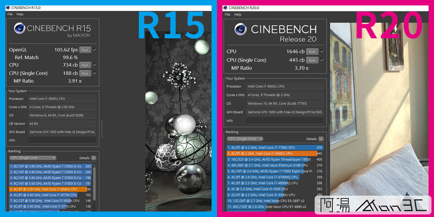Toggle CPU test checkbox in R20
The image size is (434, 217).
click(x=322, y=51)
